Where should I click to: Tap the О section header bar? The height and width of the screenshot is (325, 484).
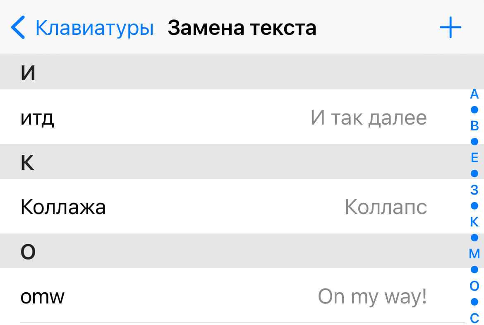(232, 251)
